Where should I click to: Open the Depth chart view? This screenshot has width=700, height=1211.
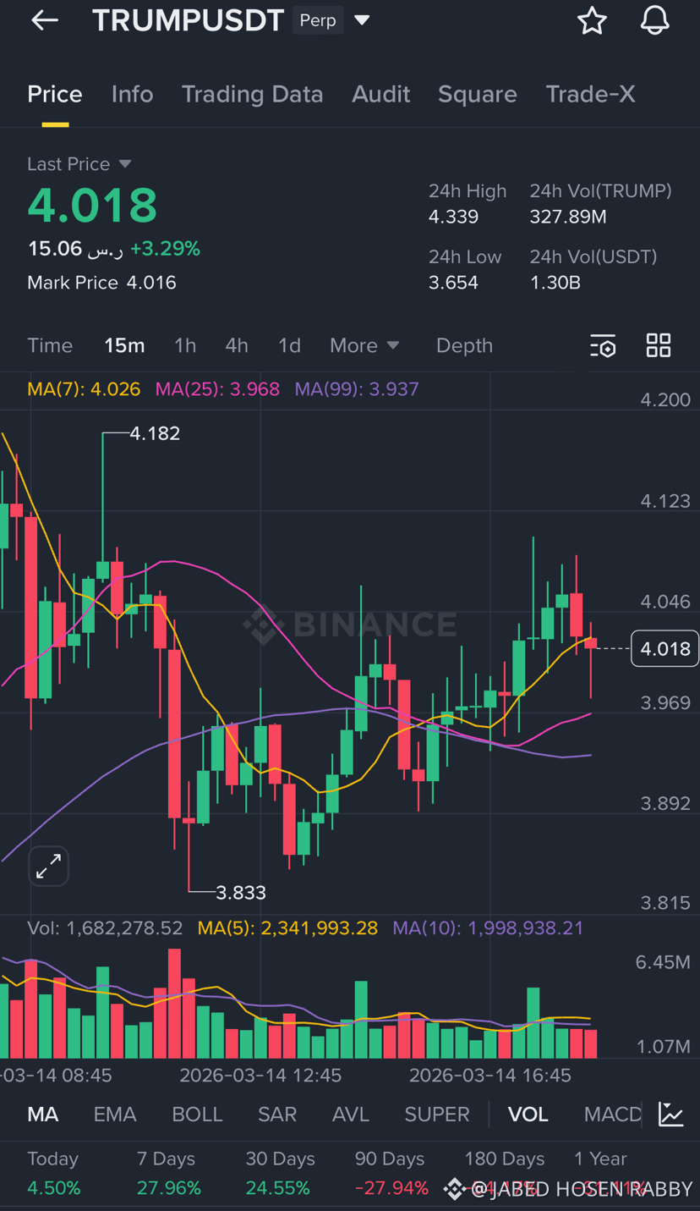coord(464,345)
